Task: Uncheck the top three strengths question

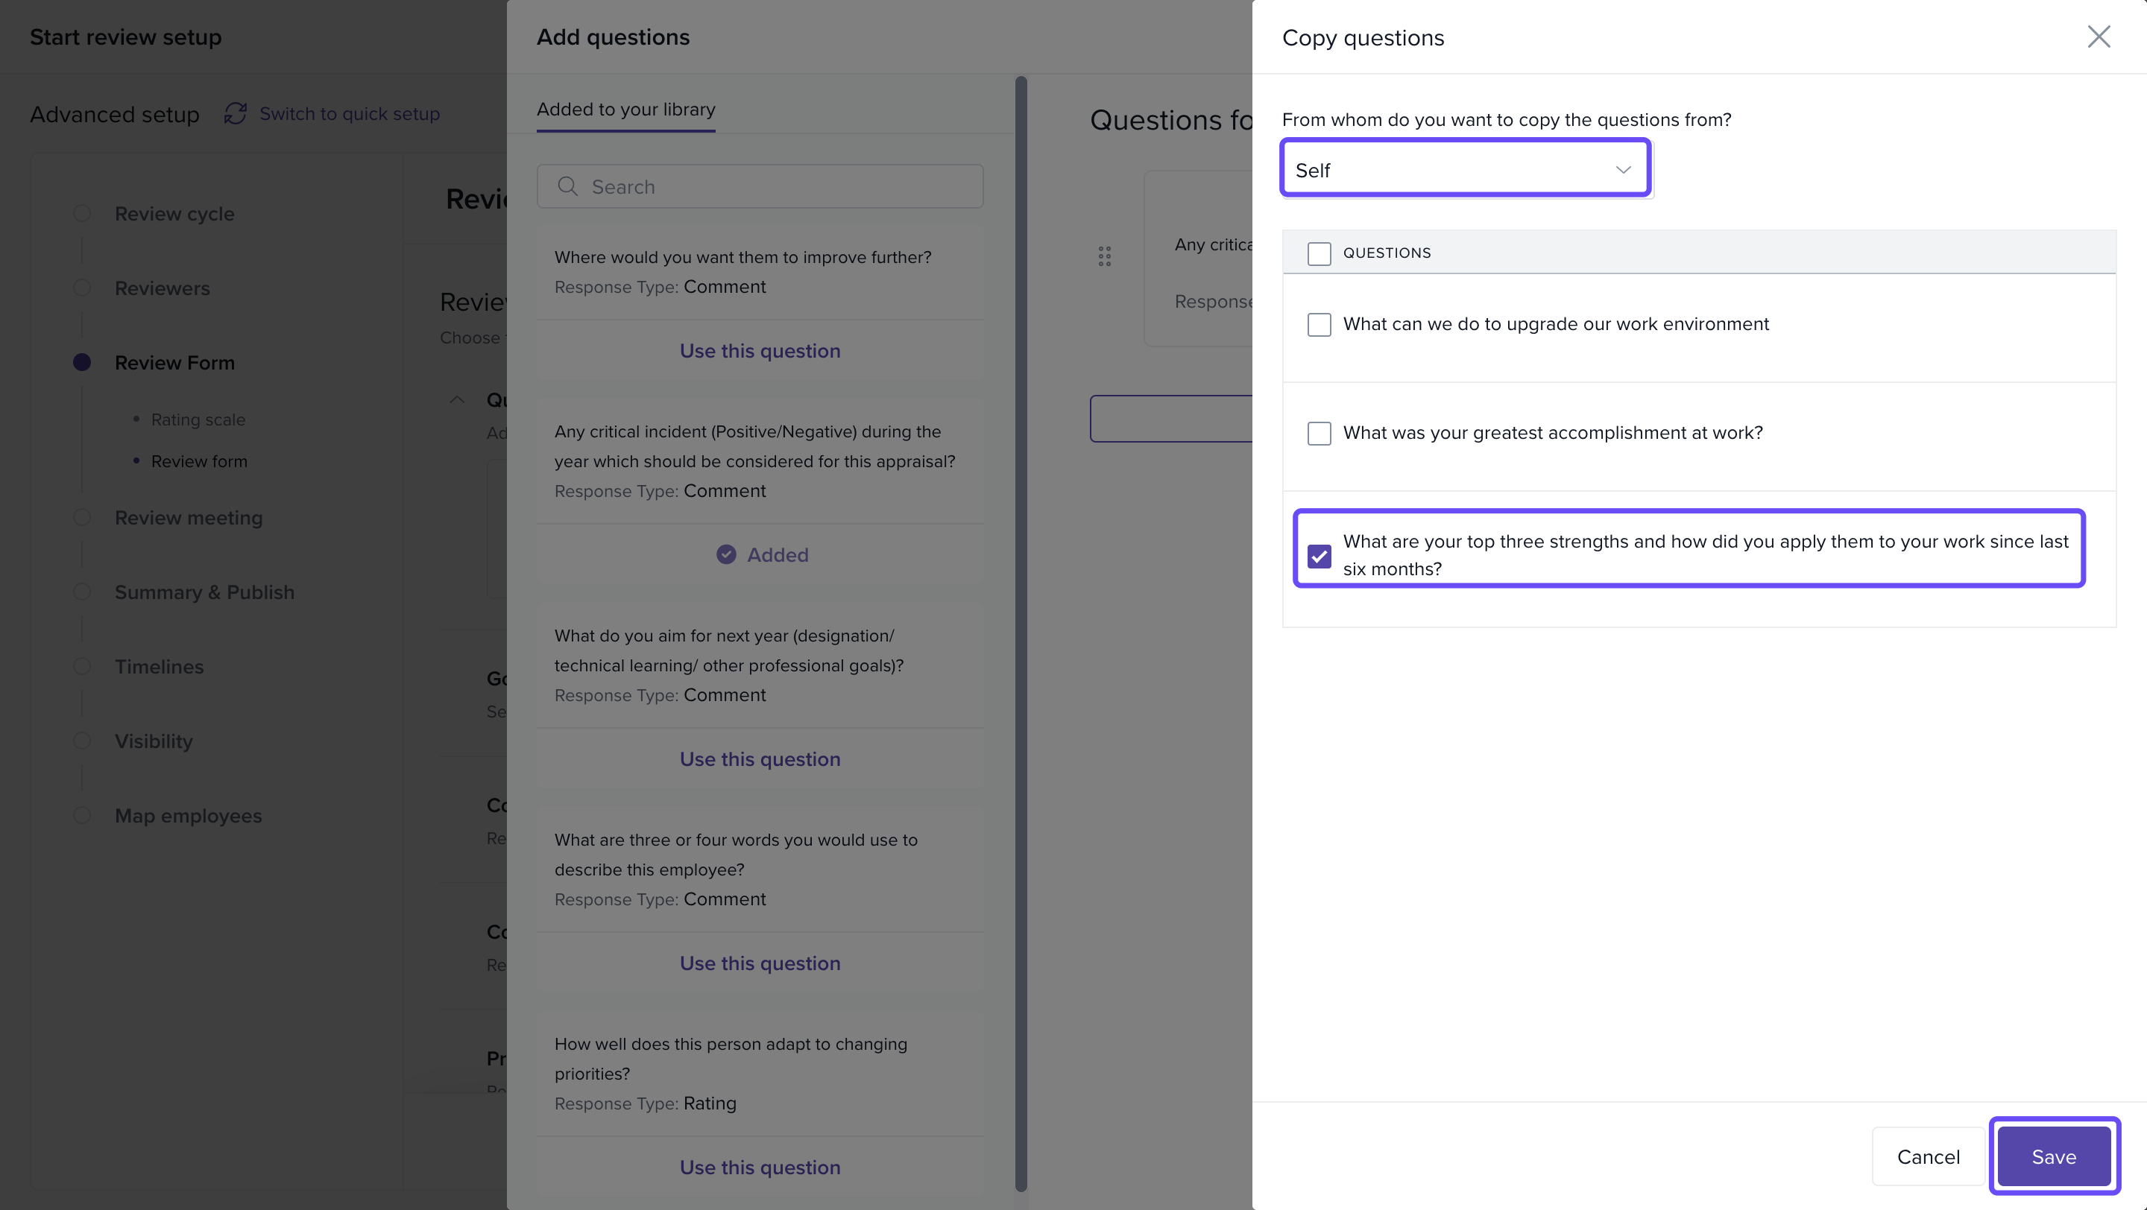Action: (1319, 555)
